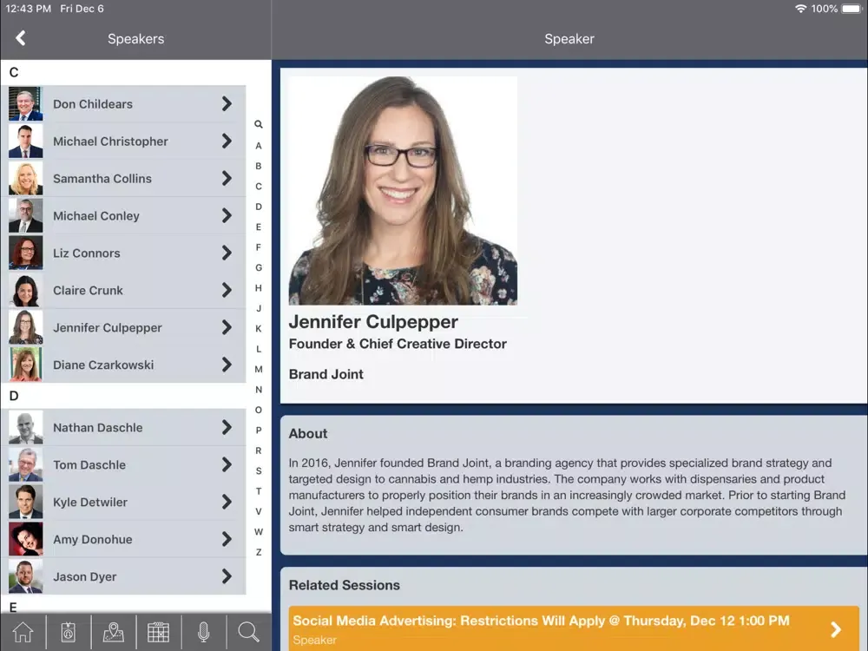This screenshot has width=868, height=651.
Task: Jump to letter B in index
Action: point(259,166)
